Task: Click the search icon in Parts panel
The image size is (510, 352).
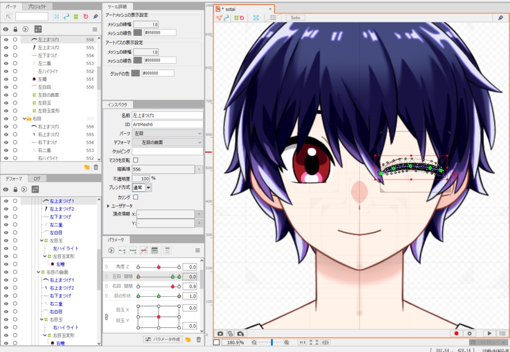Action: 8,16
